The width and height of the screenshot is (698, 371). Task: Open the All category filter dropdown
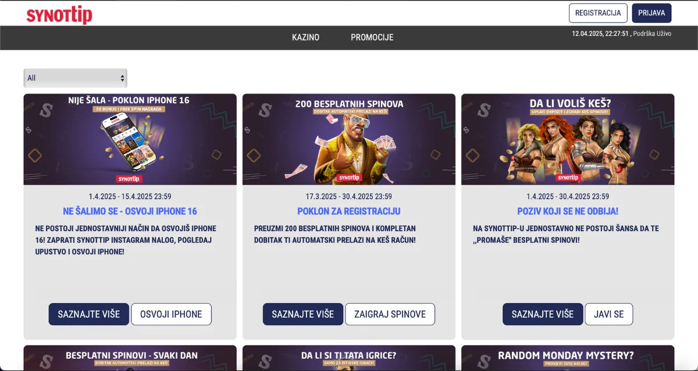tap(76, 78)
